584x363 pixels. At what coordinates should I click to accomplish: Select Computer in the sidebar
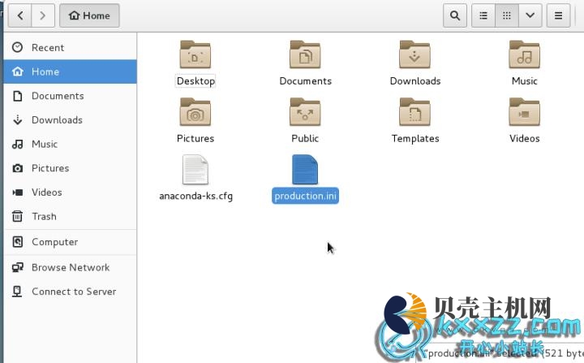(54, 242)
